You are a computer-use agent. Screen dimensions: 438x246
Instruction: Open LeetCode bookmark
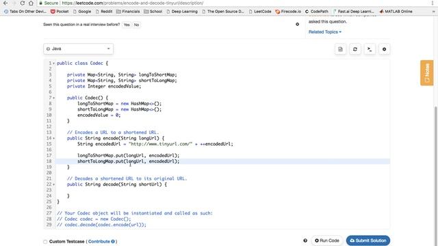260,12
